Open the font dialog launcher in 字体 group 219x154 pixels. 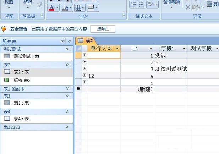click(124, 16)
